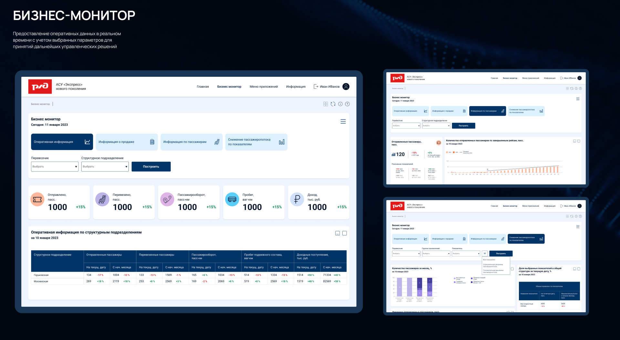Open the user avatar in the large dashboard
Screen dimensions: 620x340
346,86
